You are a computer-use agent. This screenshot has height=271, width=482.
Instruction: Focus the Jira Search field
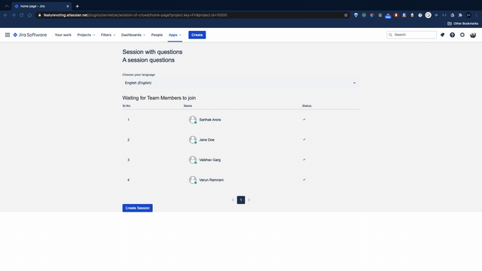pyautogui.click(x=412, y=35)
